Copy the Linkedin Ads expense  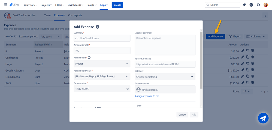(248, 76)
